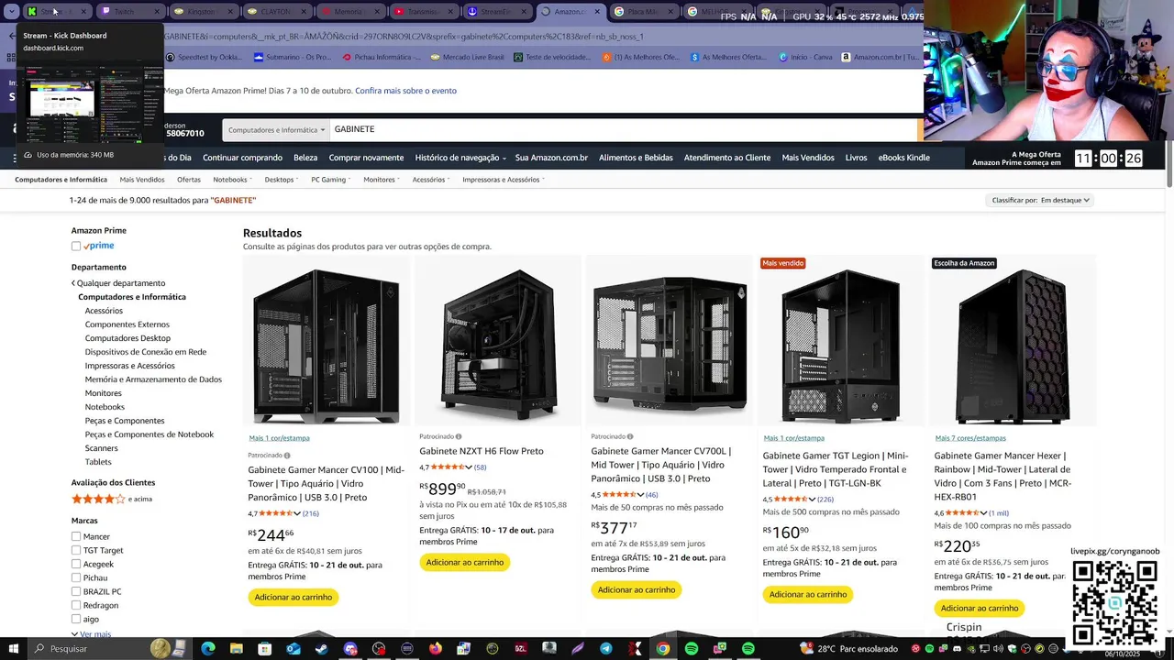Open File Explorer from the taskbar
This screenshot has height=660, width=1174.
(236, 649)
